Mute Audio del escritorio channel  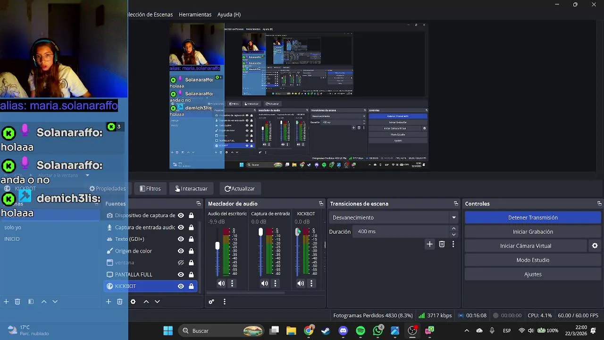[221, 283]
